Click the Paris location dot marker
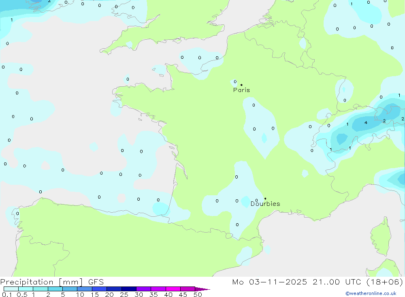The width and height of the screenshot is (405, 297). 241,85
